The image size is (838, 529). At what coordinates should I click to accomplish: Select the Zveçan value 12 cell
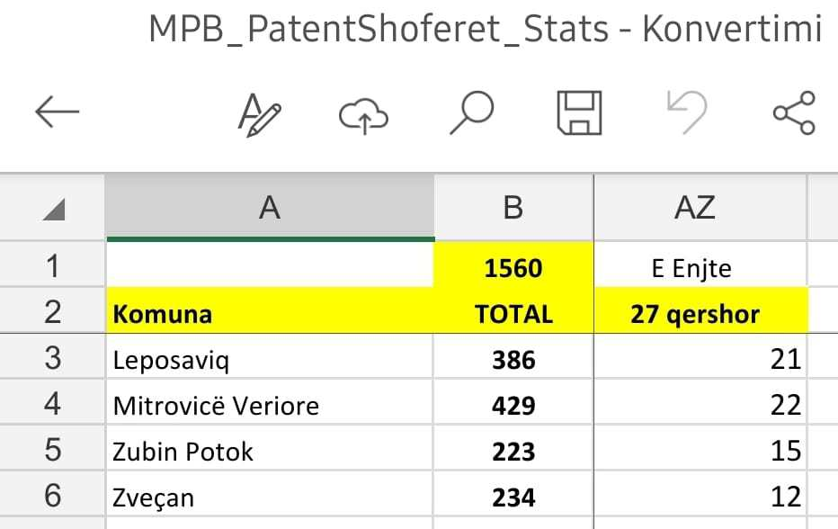[700, 496]
